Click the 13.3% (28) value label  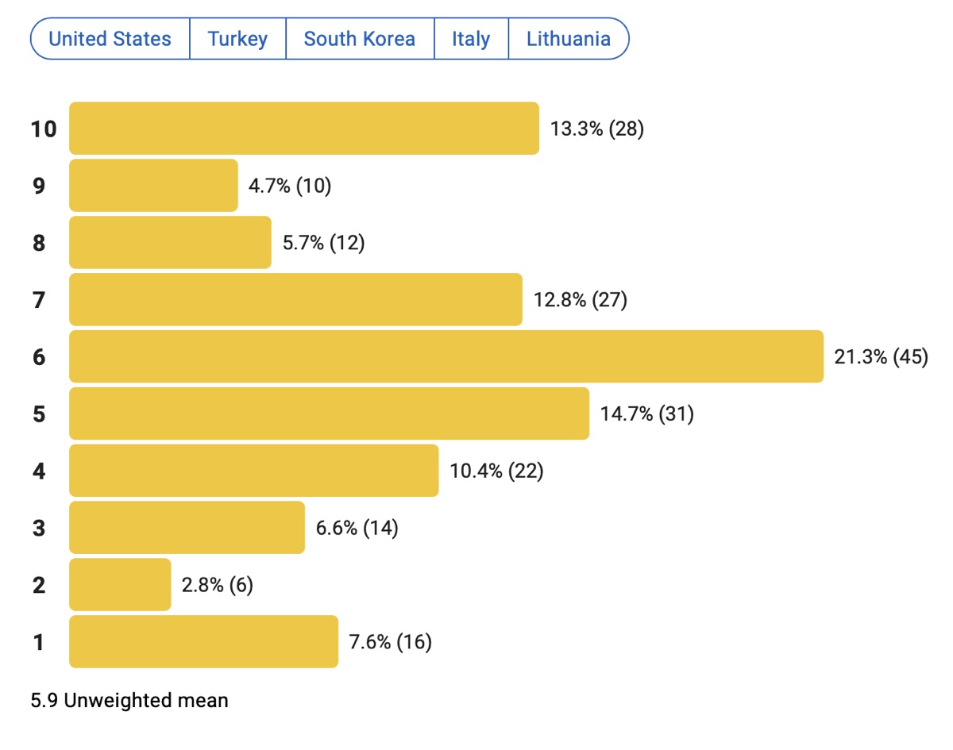(x=596, y=129)
